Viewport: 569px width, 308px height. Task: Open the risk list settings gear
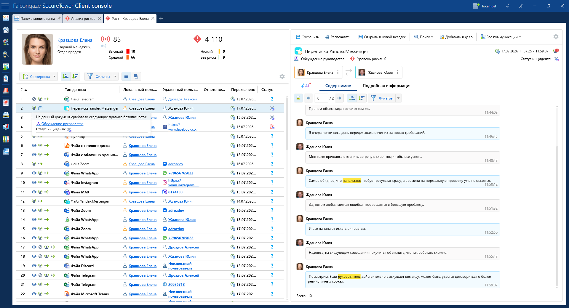pos(282,76)
